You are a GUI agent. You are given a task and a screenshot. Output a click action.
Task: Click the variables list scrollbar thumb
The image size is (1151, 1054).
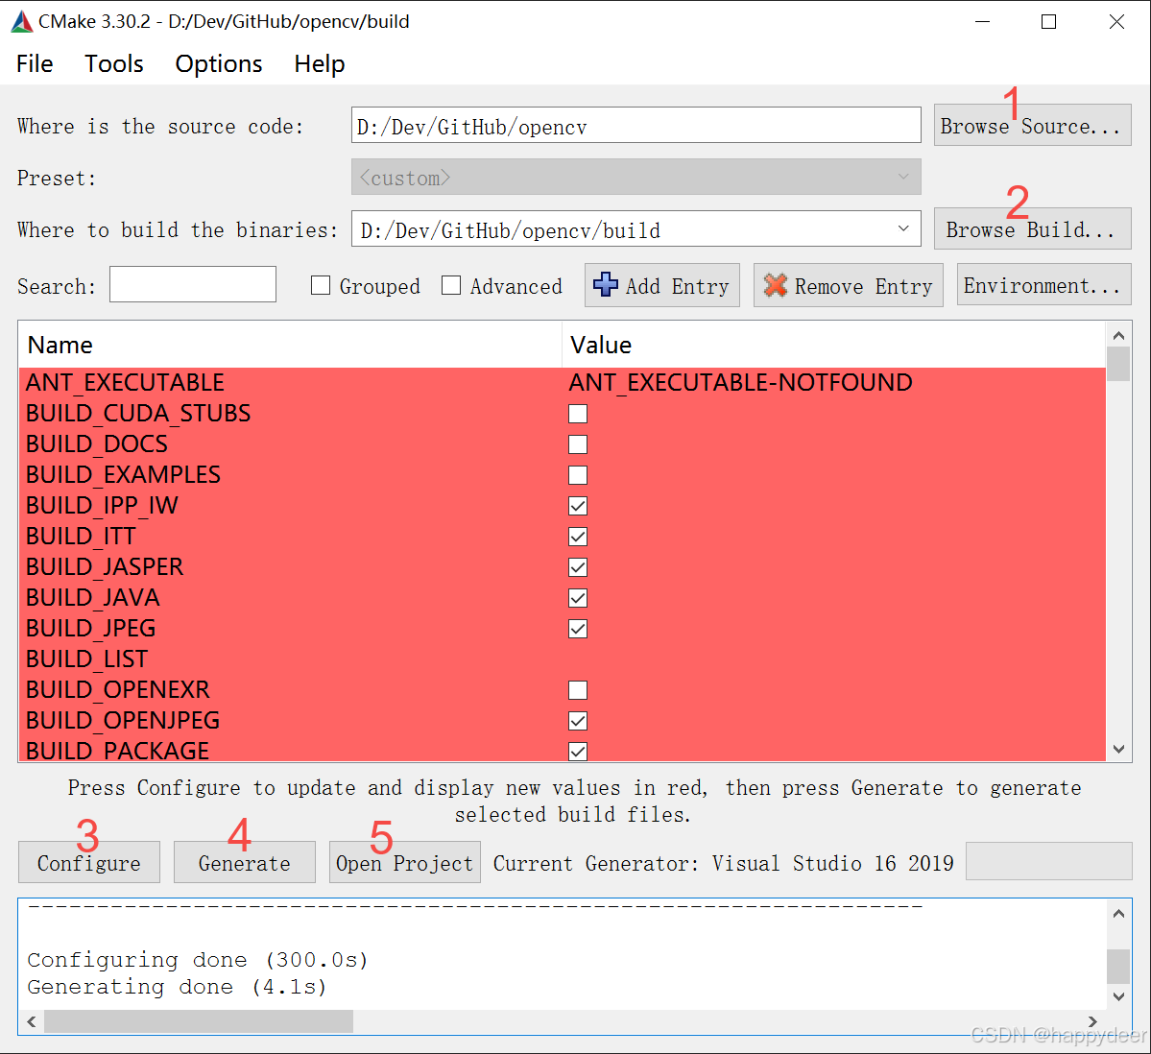click(1118, 364)
